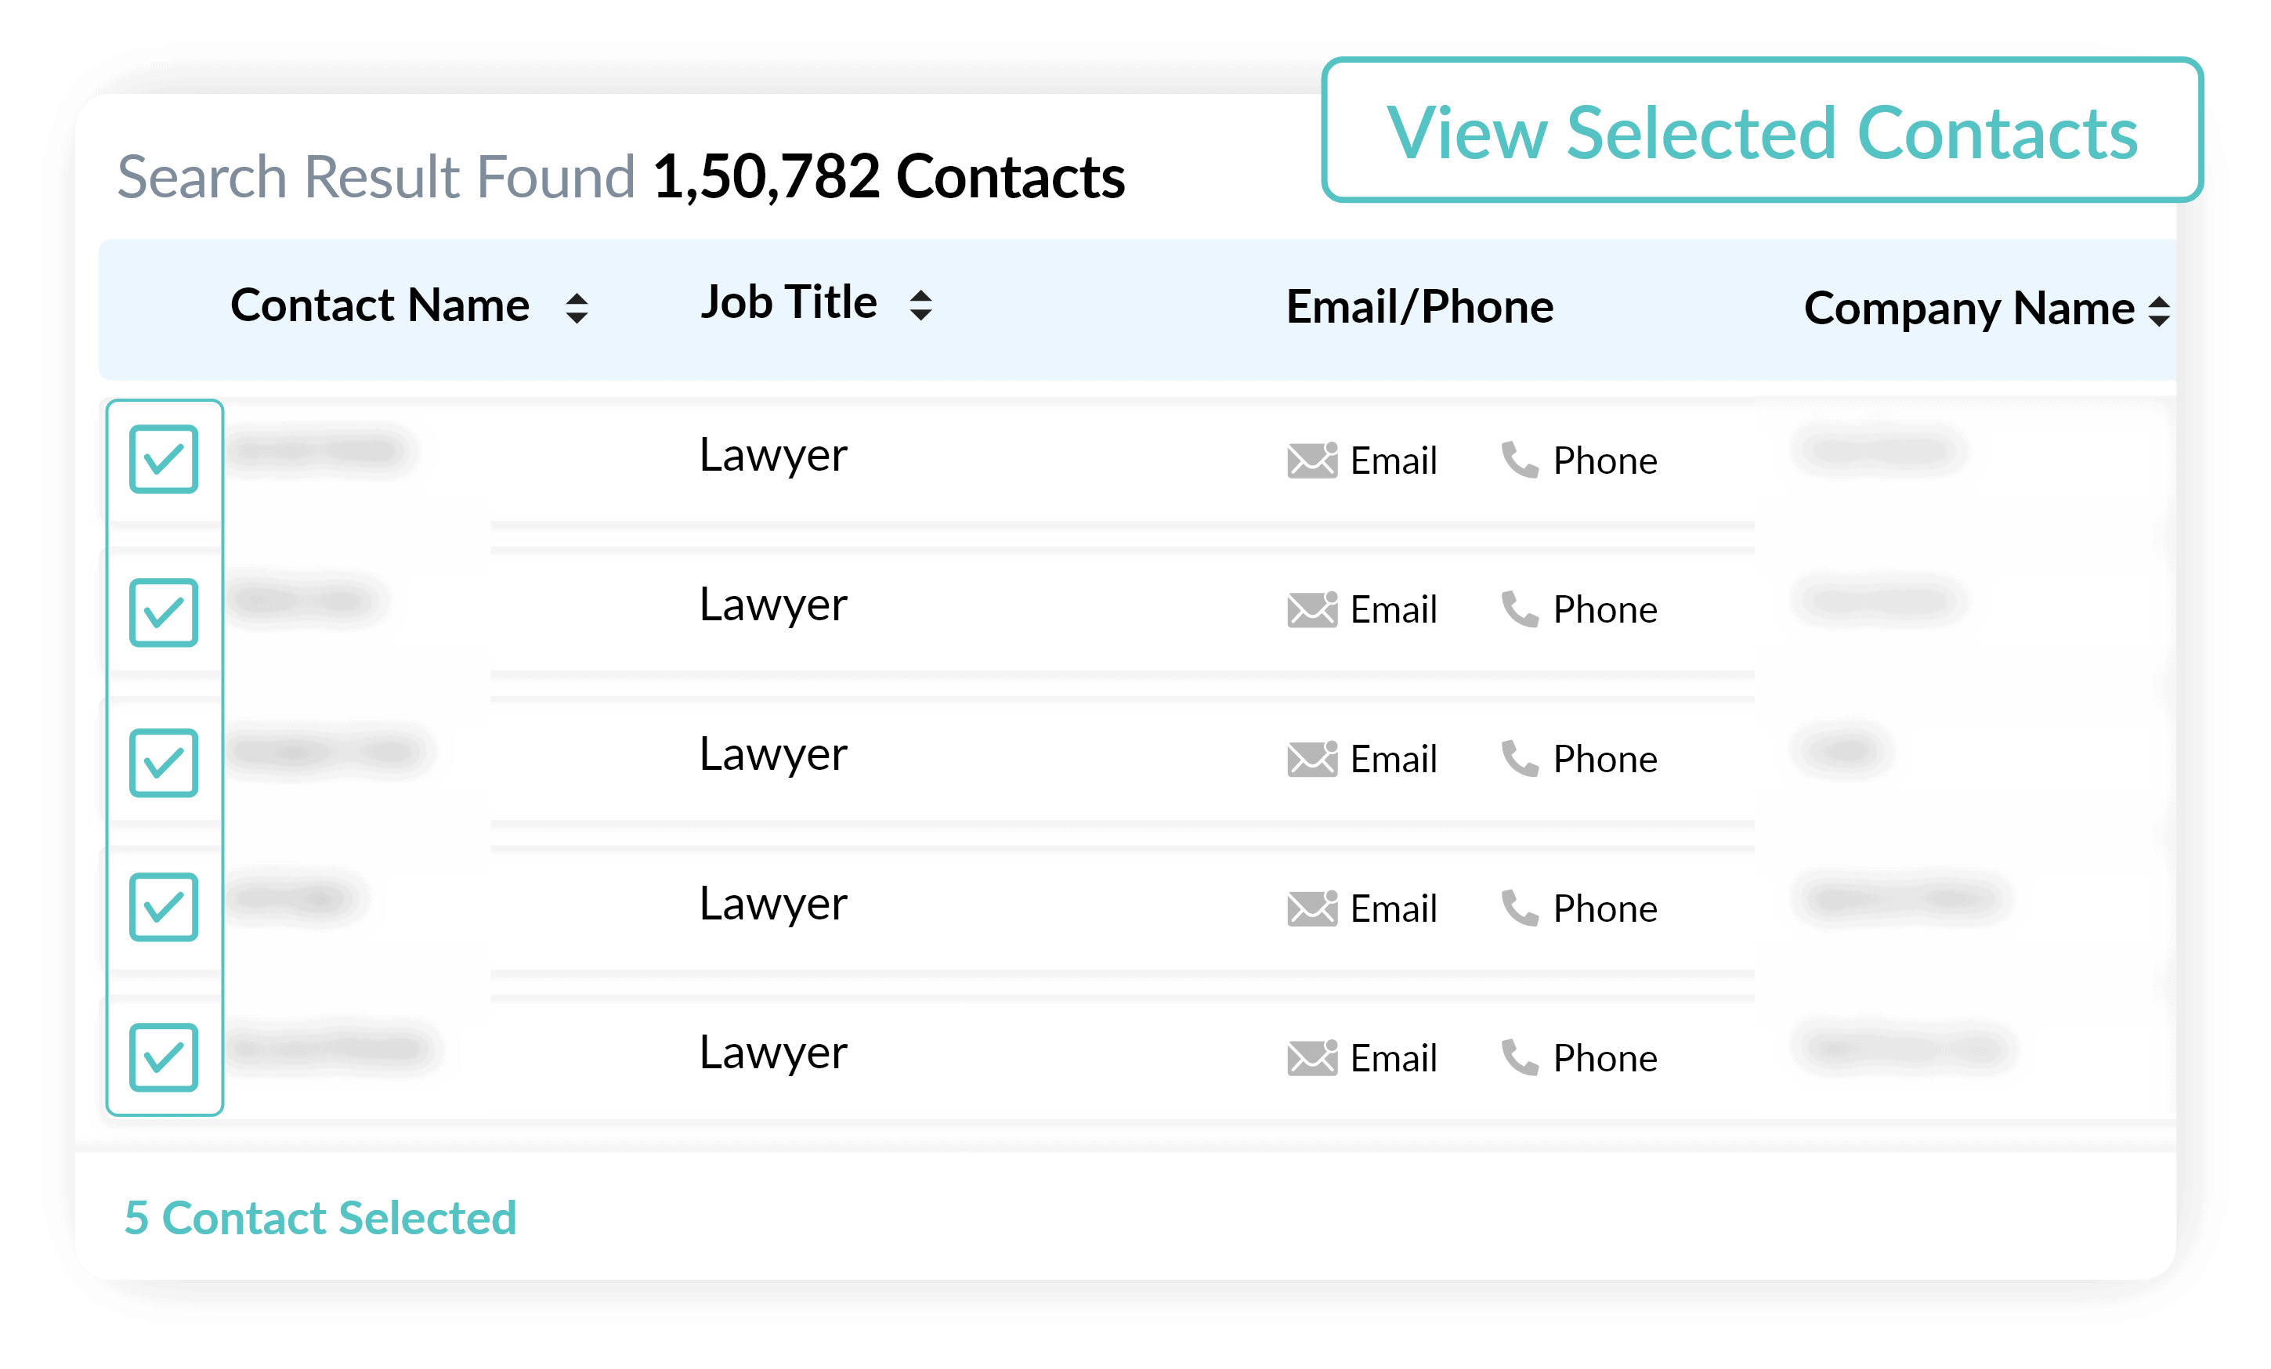Click the envelope icon in fourth Lawyer row
This screenshot has height=1369, width=2271.
[1311, 908]
